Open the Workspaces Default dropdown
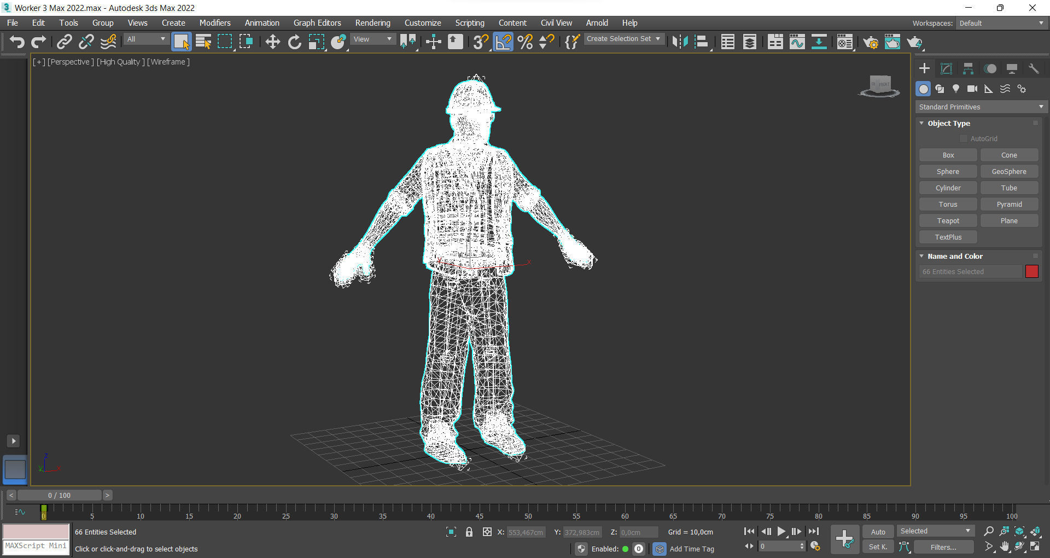The width and height of the screenshot is (1050, 558). pos(1001,23)
